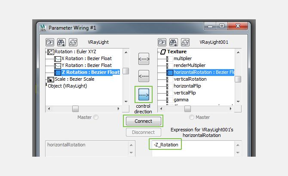This screenshot has height=176, width=288.
Task: Click icon beside gamma parameter
Action: point(170,100)
